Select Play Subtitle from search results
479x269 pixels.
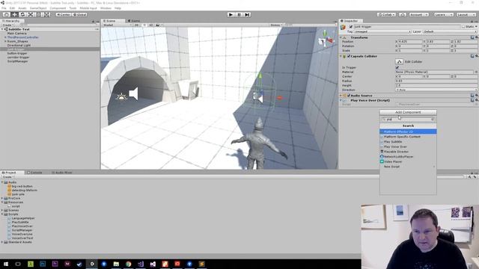pyautogui.click(x=408, y=142)
